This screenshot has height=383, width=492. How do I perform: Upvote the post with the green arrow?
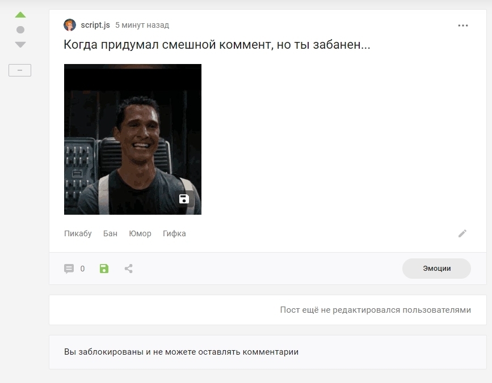pos(20,15)
